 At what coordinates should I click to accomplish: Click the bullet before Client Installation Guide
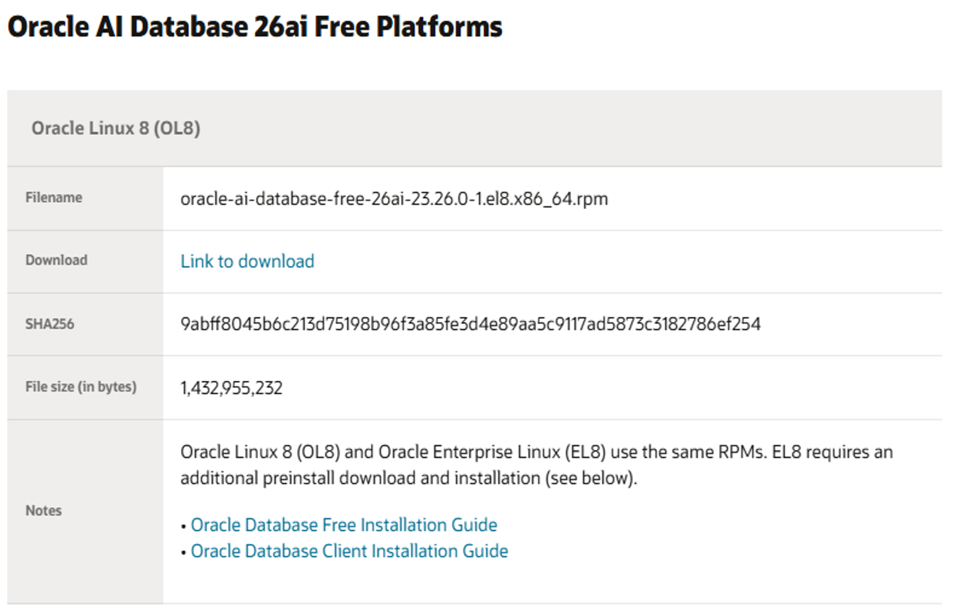pos(184,551)
